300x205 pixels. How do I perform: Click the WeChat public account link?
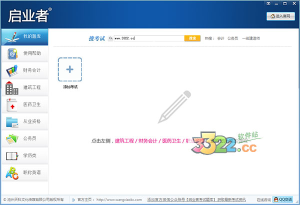(x=196, y=200)
